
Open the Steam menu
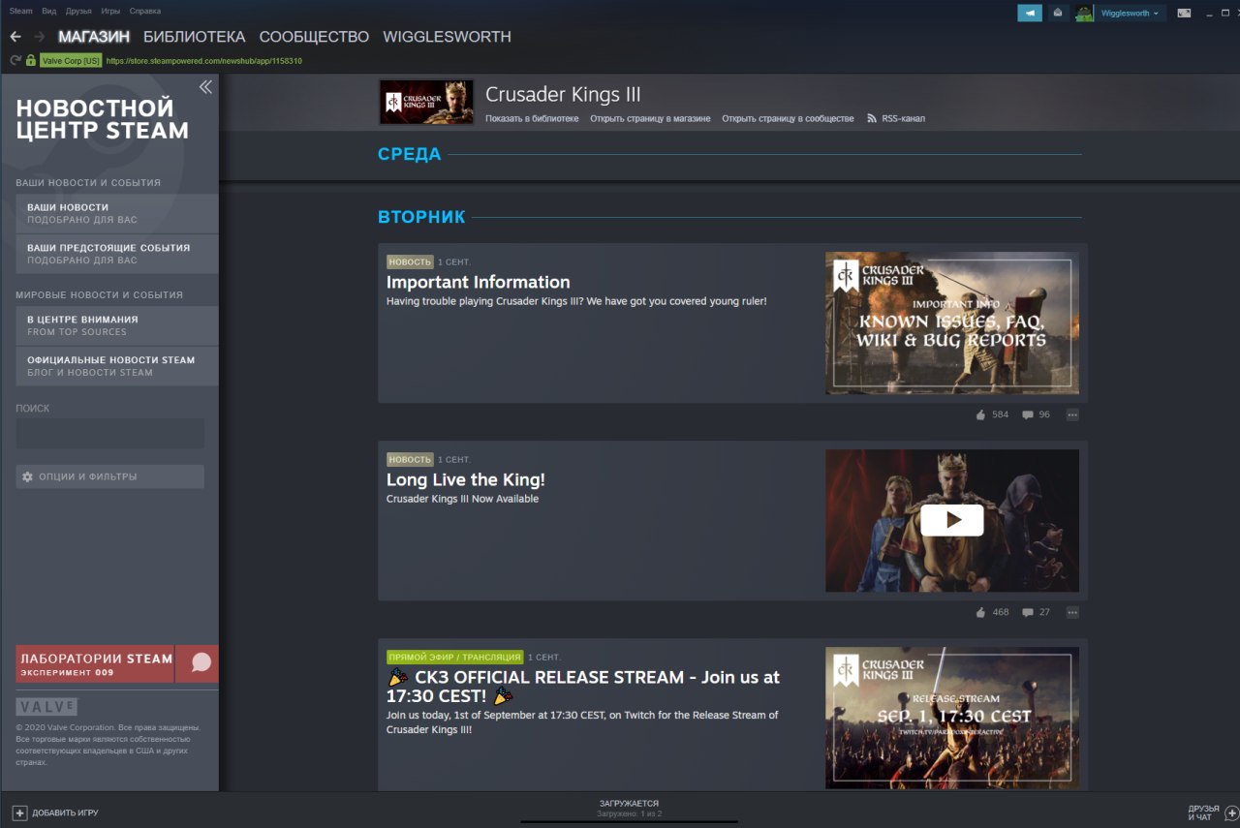tap(20, 12)
